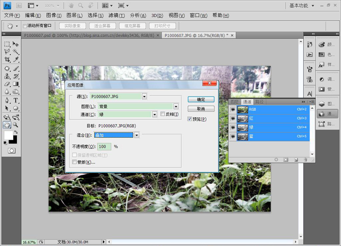This screenshot has width=341, height=246.
Task: Select the Crop tool
Action: [7, 59]
